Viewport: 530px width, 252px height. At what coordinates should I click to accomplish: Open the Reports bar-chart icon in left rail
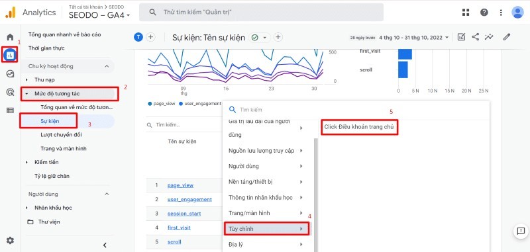click(10, 55)
